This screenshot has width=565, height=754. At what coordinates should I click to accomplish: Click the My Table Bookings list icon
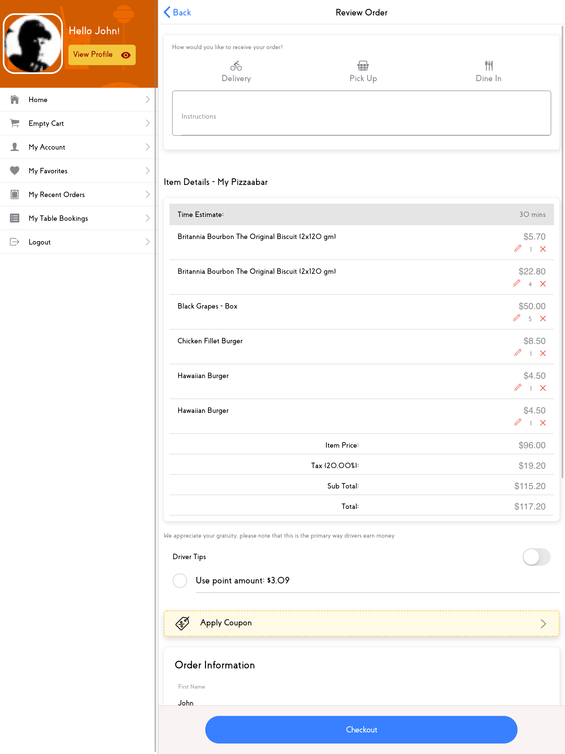15,218
